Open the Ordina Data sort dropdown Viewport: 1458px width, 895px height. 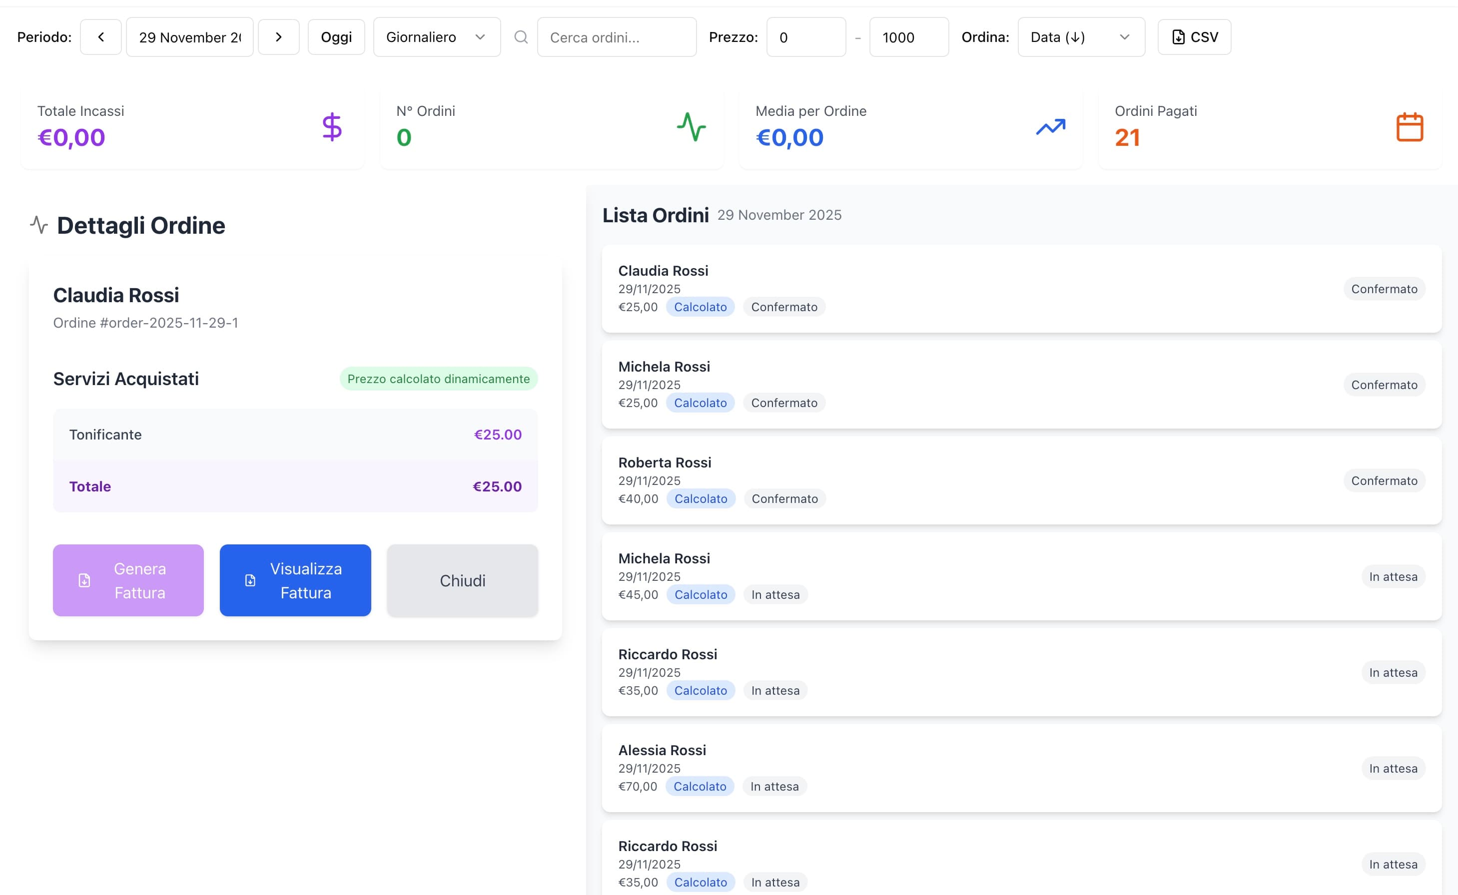pos(1081,37)
